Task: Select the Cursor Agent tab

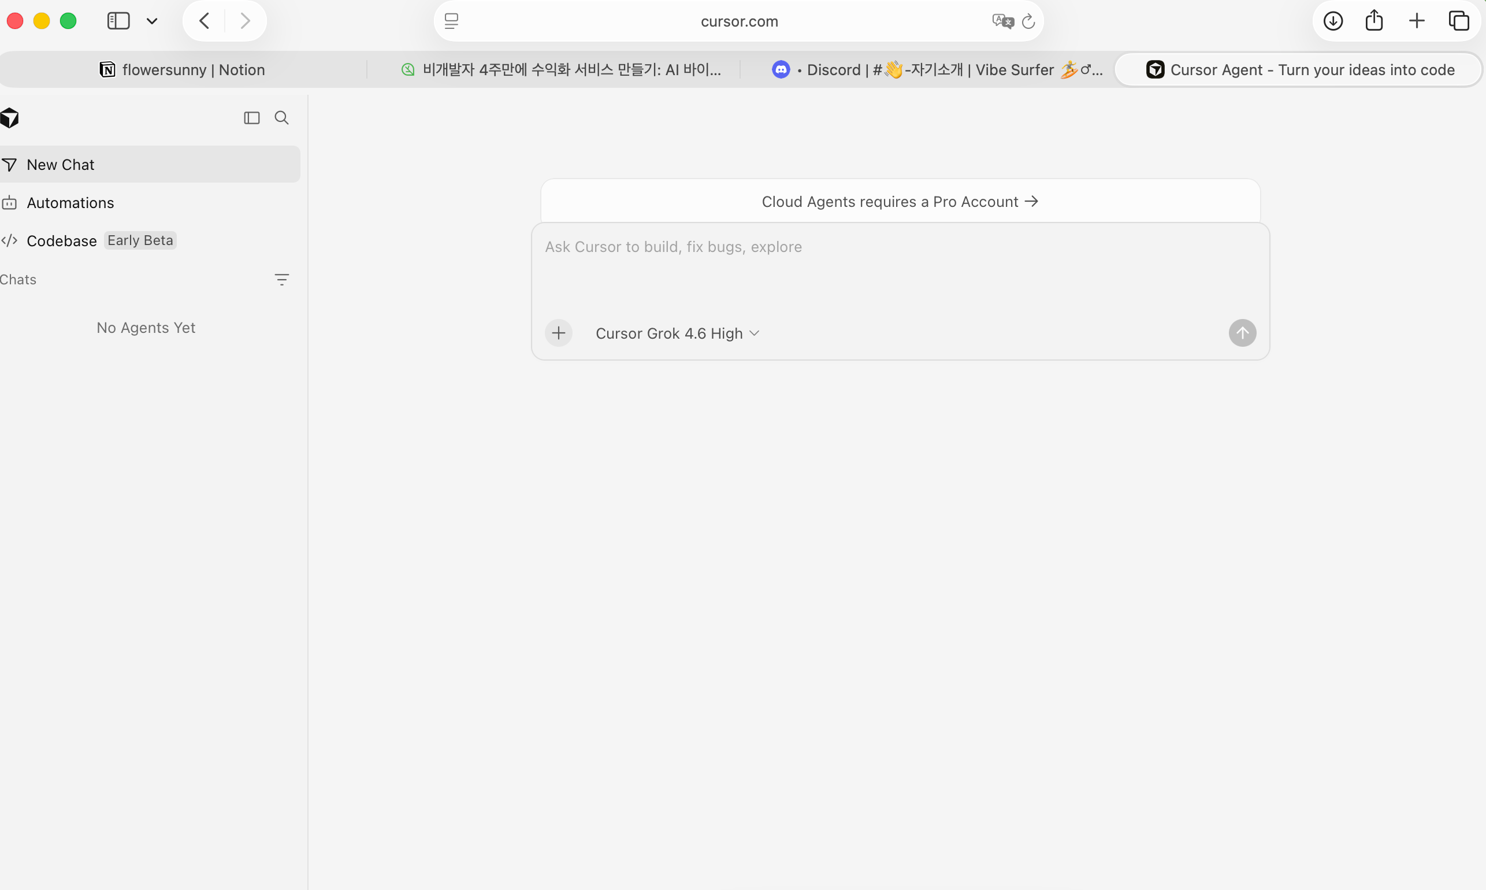Action: (1299, 69)
